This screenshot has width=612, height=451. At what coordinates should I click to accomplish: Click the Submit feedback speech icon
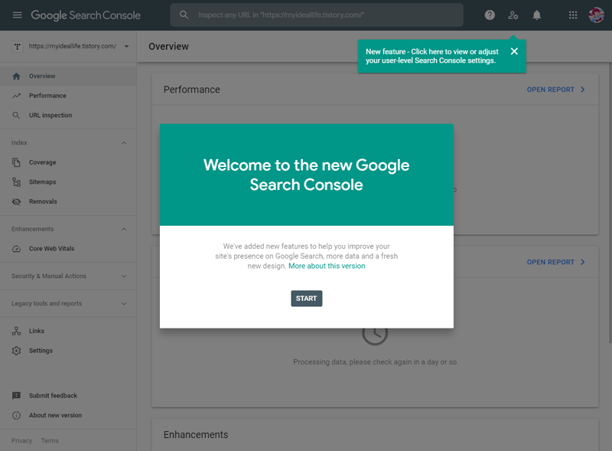tap(16, 396)
